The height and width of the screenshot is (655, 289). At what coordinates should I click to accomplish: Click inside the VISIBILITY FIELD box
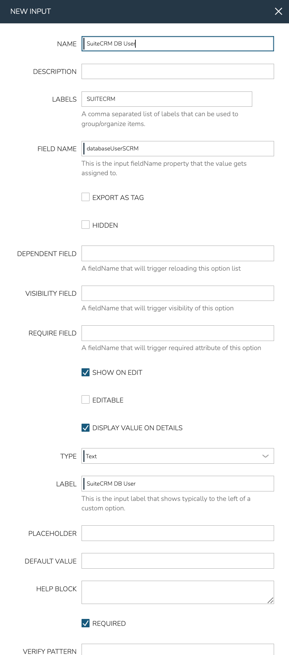(x=178, y=293)
